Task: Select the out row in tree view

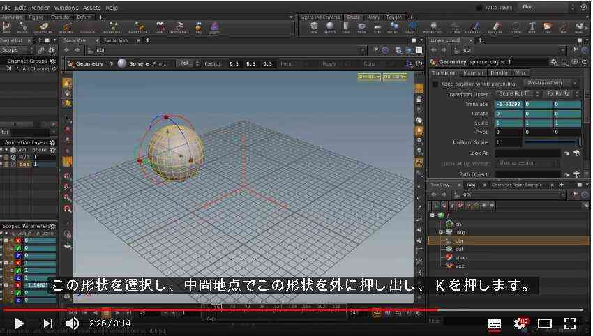Action: 509,249
